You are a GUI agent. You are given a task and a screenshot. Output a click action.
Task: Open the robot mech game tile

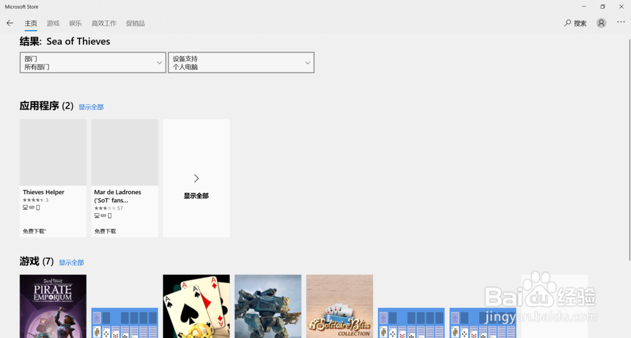[268, 306]
